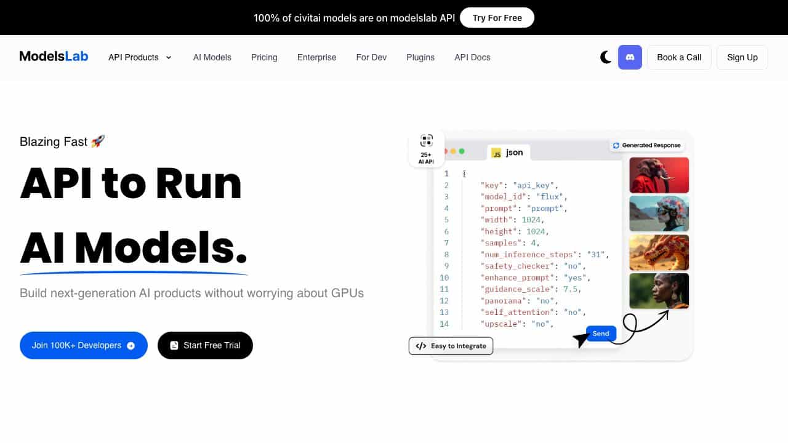Screen dimensions: 788x443
Task: Click the "safety_checker": "no" line
Action: 533,266
